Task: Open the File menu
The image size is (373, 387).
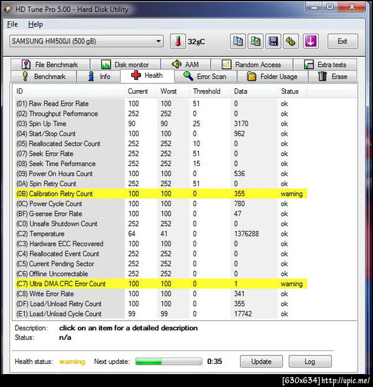Action: [x=12, y=24]
